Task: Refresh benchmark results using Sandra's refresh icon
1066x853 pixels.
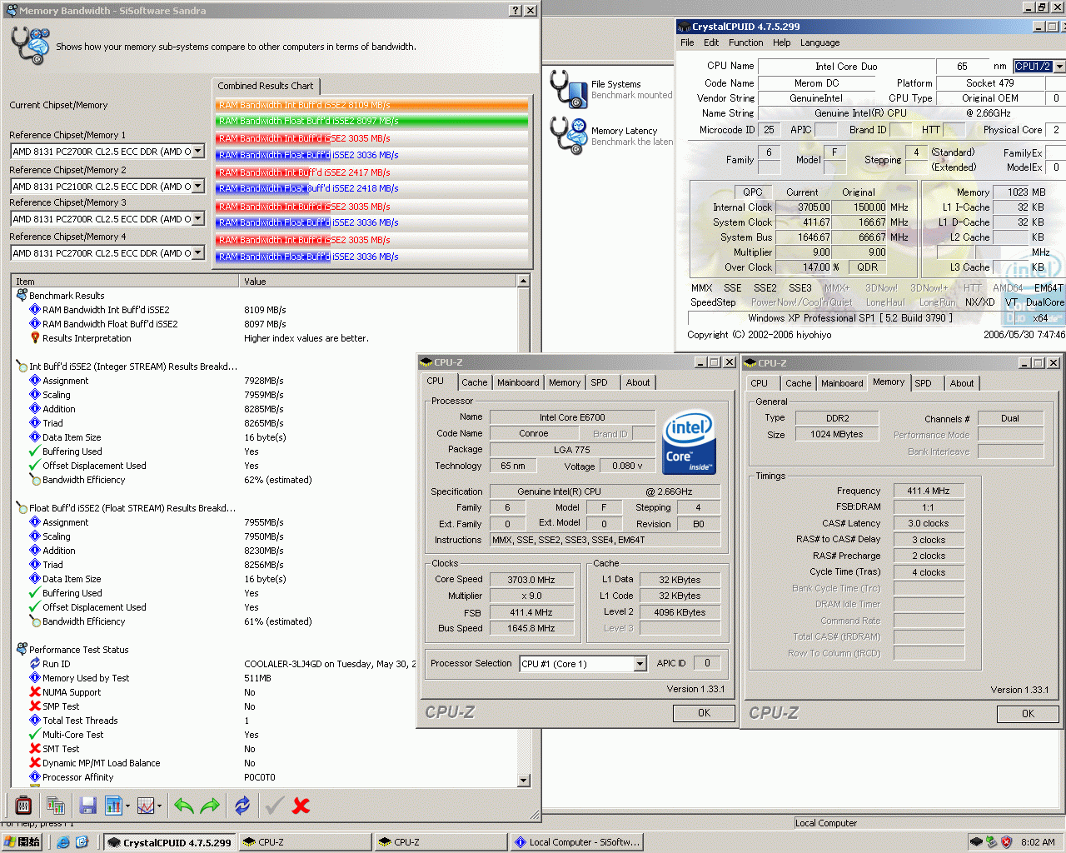Action: pos(242,805)
